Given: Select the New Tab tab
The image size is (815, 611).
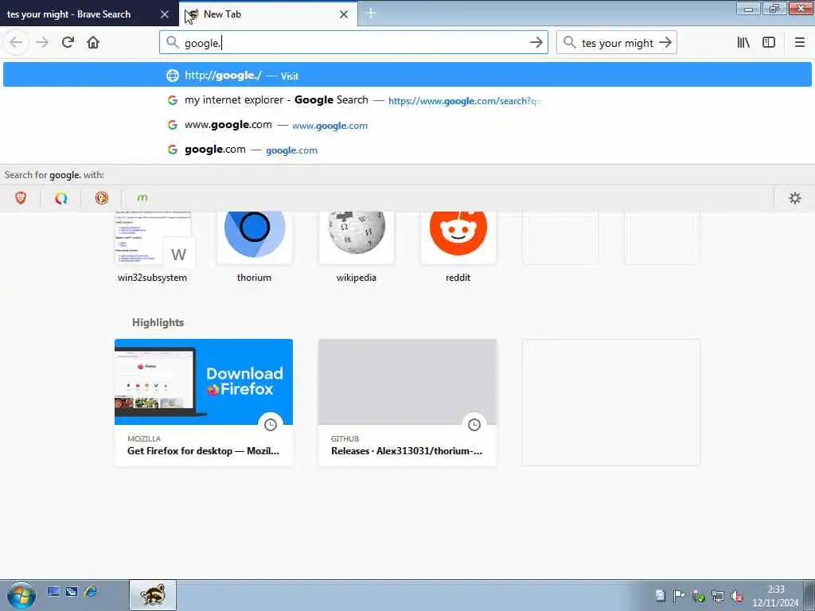Looking at the screenshot, I should click(268, 14).
